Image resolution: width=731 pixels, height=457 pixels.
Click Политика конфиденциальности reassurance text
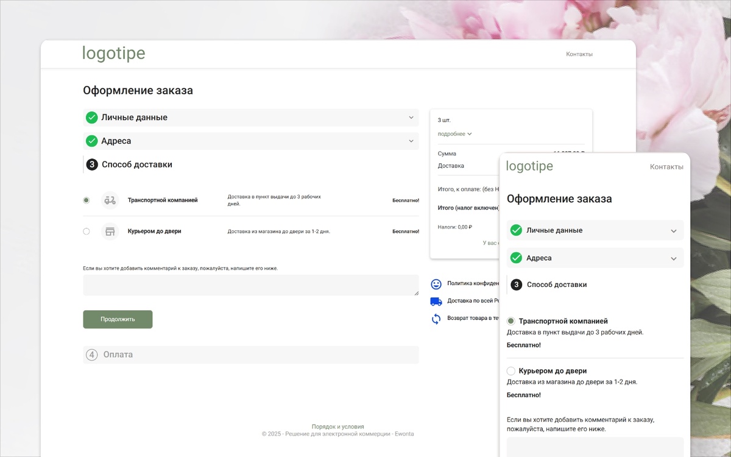(x=473, y=283)
